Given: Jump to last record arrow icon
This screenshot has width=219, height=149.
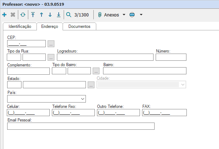Looking at the screenshot, I should pos(58,15).
